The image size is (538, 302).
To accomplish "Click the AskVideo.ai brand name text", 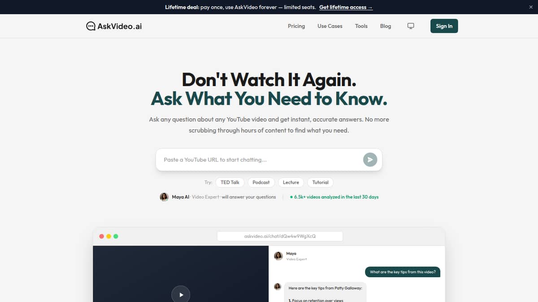I will pos(120,26).
